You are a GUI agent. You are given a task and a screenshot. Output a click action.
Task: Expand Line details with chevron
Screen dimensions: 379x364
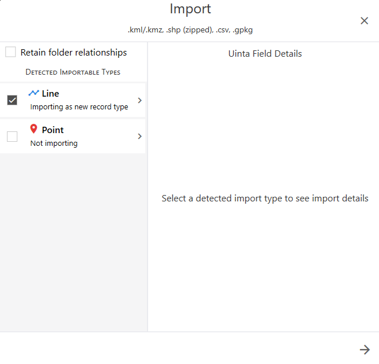(139, 100)
